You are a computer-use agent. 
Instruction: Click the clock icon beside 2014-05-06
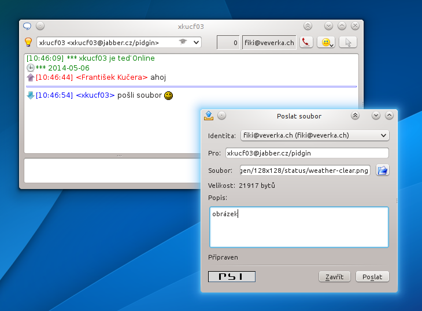coord(31,68)
